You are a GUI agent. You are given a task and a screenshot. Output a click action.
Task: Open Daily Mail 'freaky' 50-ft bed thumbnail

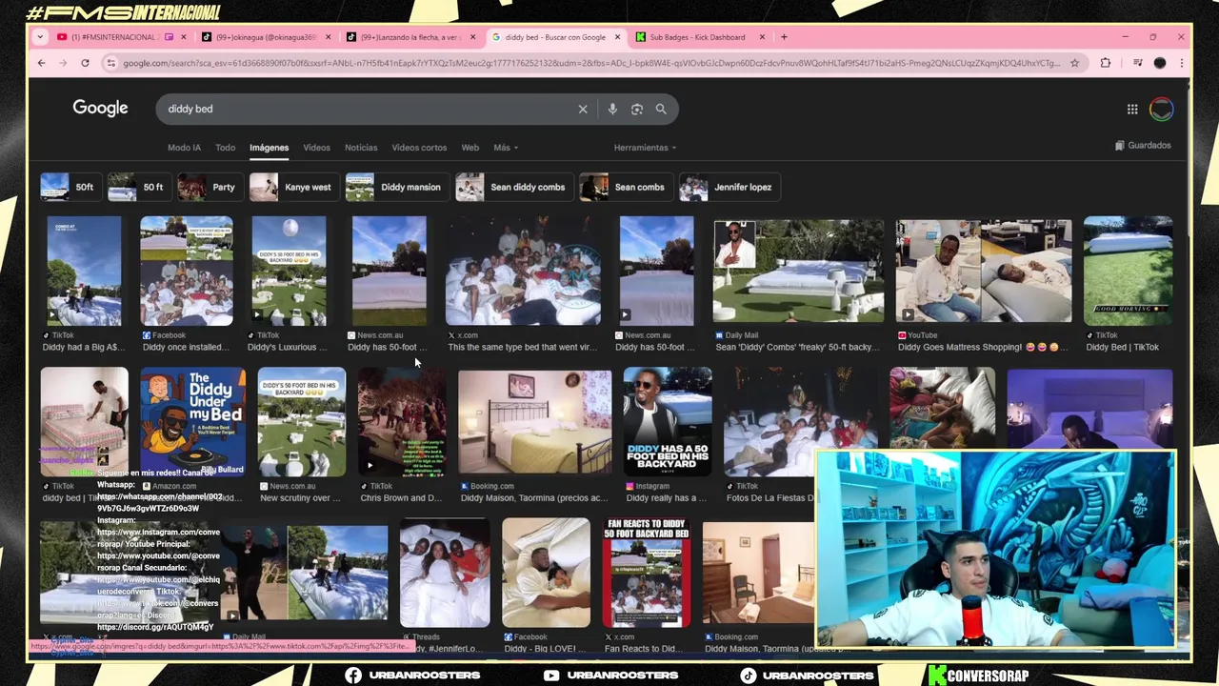[798, 272]
